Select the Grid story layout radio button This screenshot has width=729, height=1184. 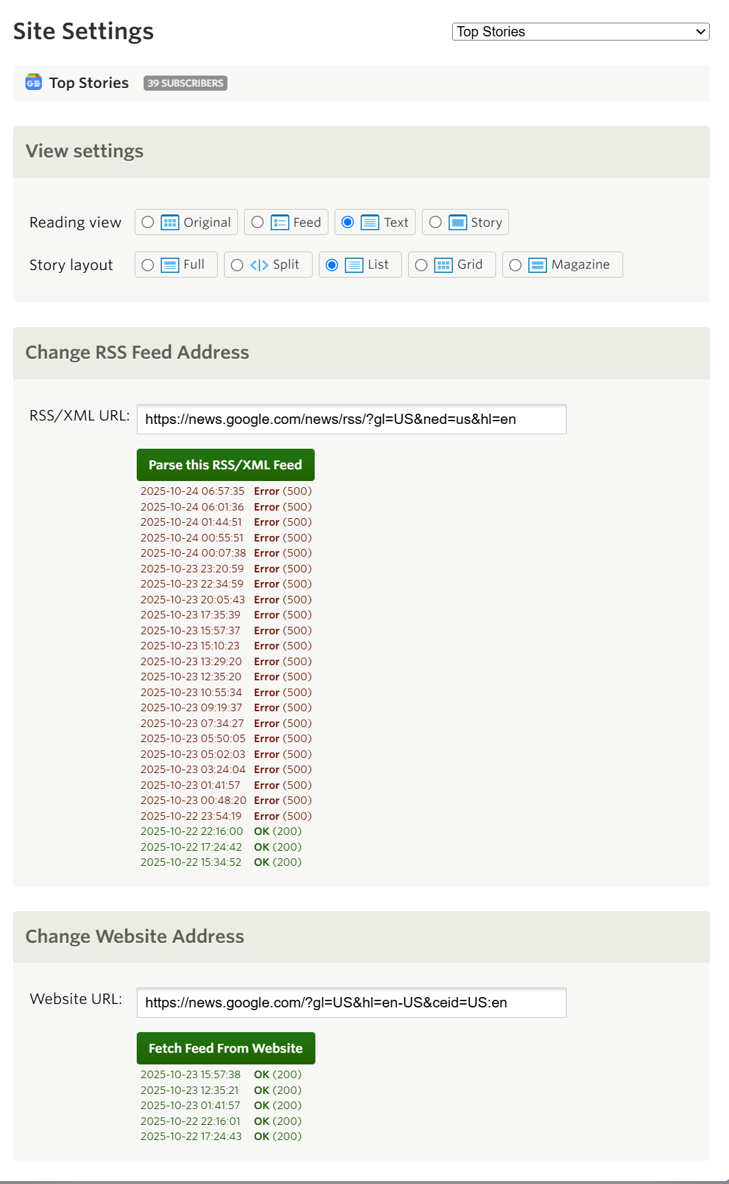coord(421,265)
